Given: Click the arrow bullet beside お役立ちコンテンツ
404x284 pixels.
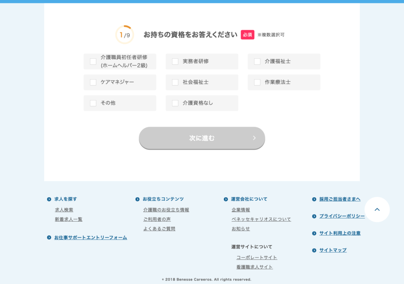Looking at the screenshot, I should (x=137, y=199).
